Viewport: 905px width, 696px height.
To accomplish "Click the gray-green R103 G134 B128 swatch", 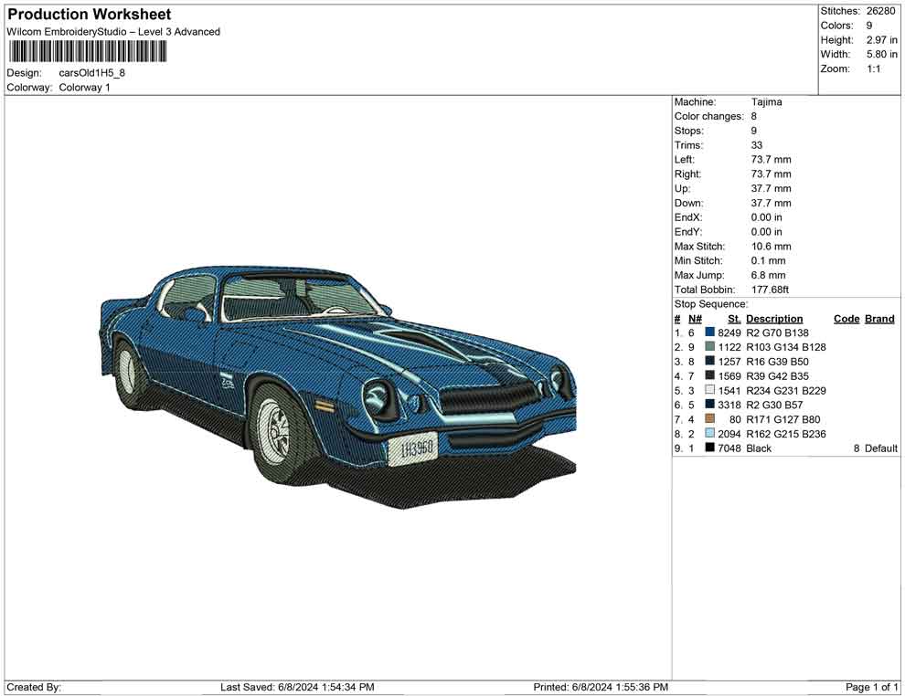I will [x=709, y=346].
